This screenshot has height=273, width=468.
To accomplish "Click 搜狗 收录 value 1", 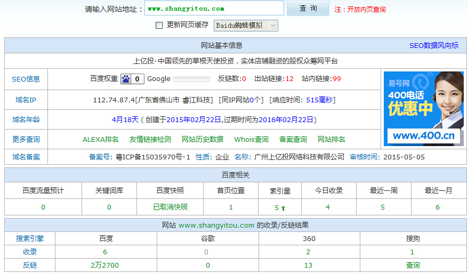I will pyautogui.click(x=412, y=252).
